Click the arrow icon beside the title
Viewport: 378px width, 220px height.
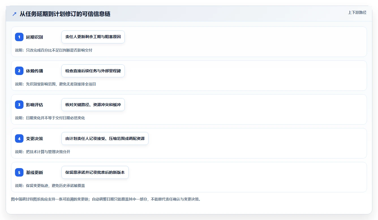14,14
